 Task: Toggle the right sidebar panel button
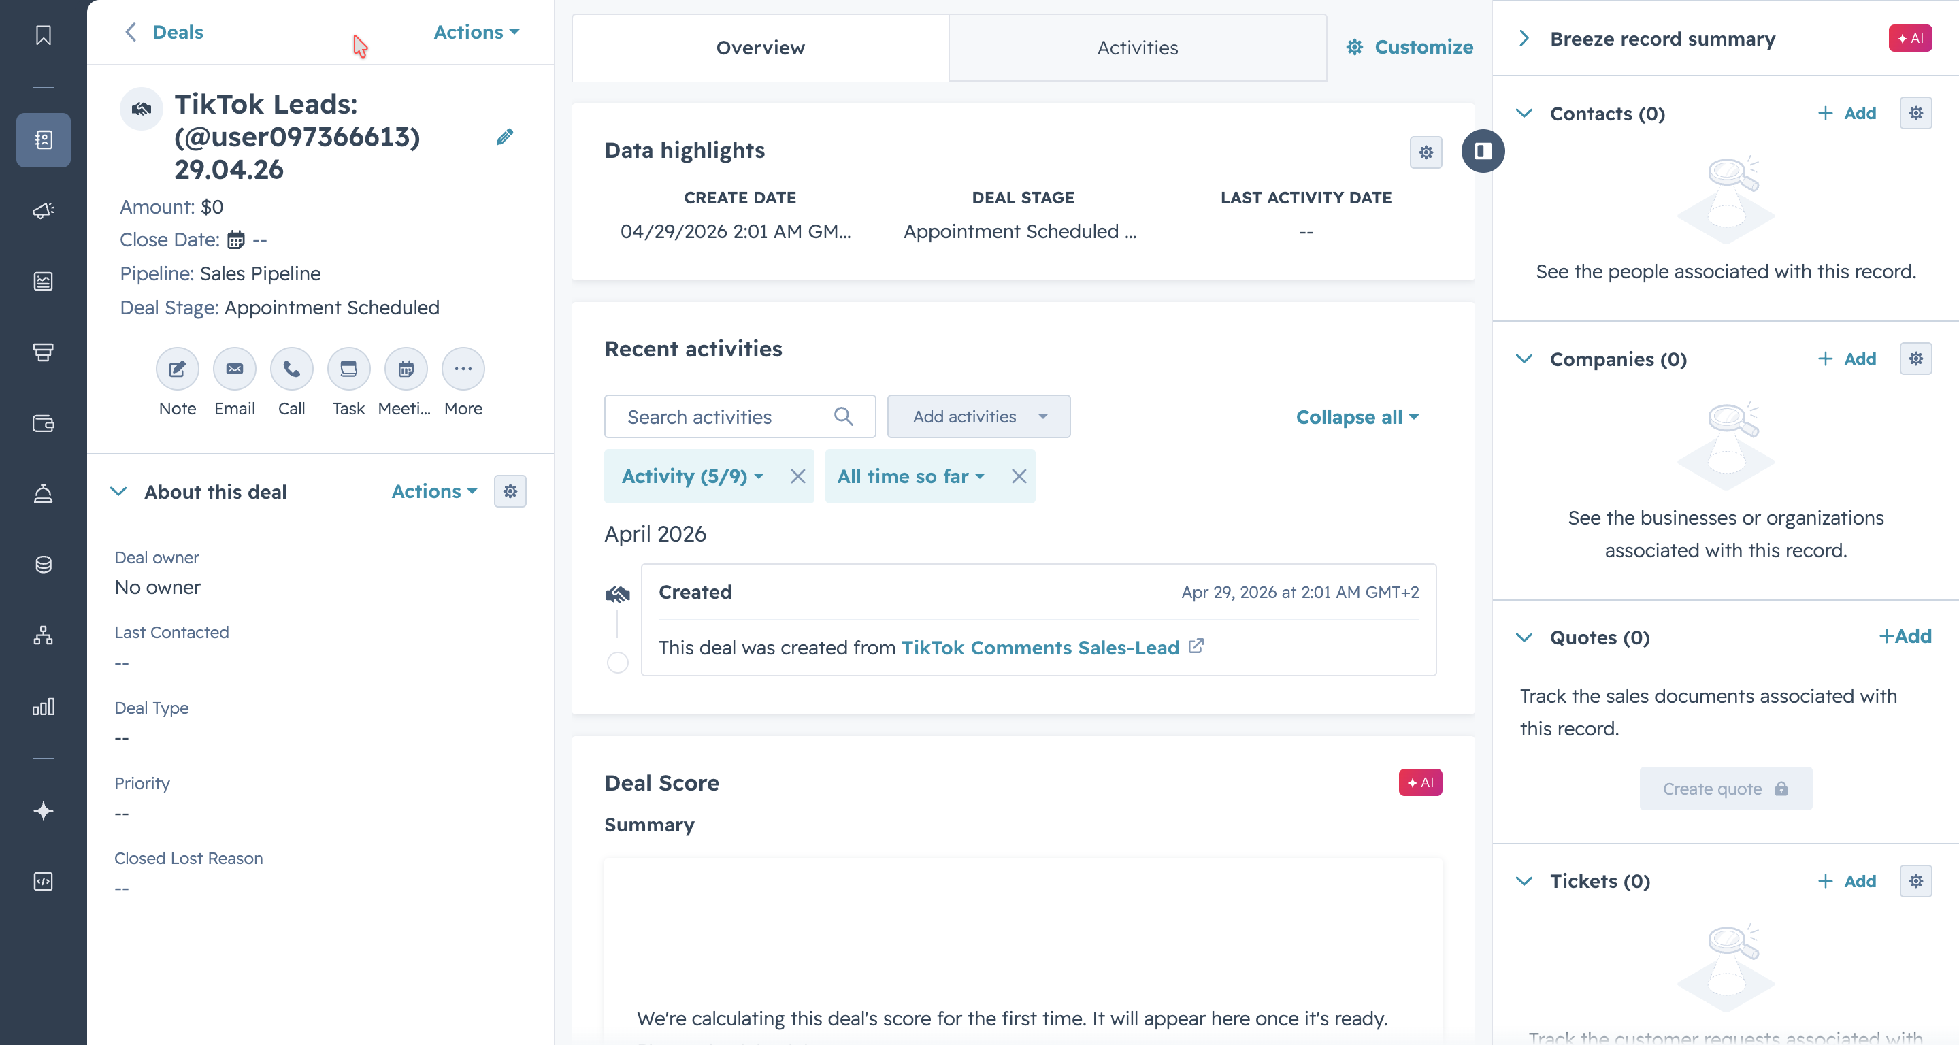[x=1483, y=150]
